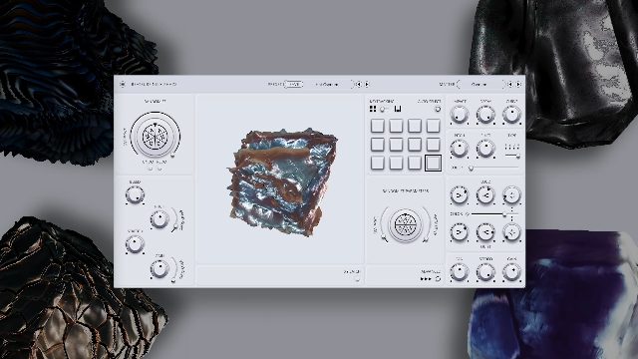
Task: Toggle the round switch at top right of pads
Action: tap(438, 109)
